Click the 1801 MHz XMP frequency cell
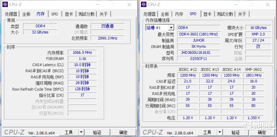Screen dimensions: 277x137 point(253,75)
